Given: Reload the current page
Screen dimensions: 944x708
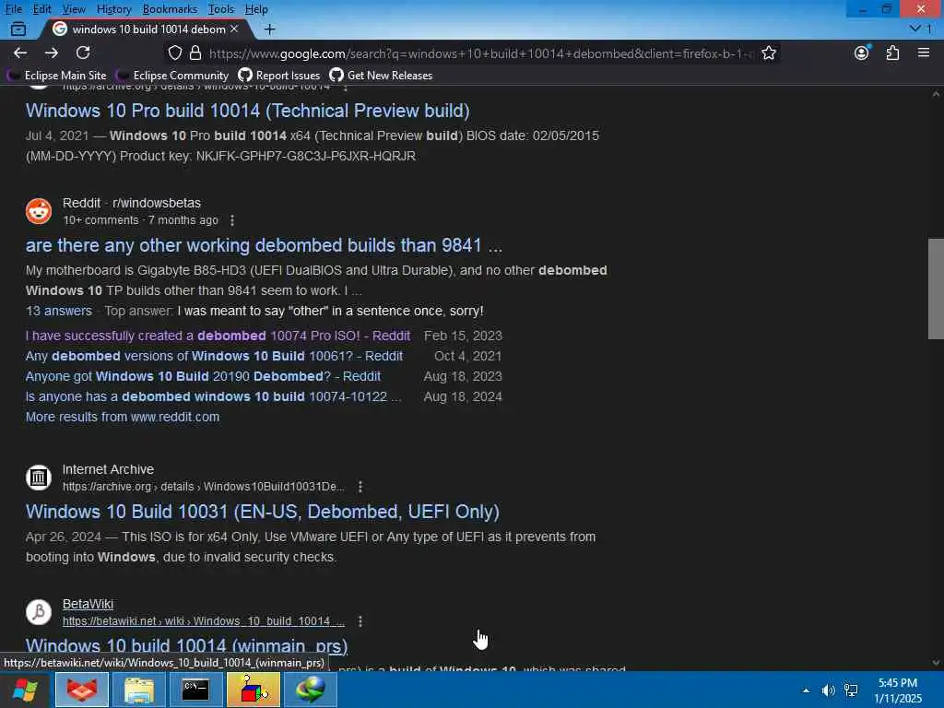Looking at the screenshot, I should pos(83,53).
